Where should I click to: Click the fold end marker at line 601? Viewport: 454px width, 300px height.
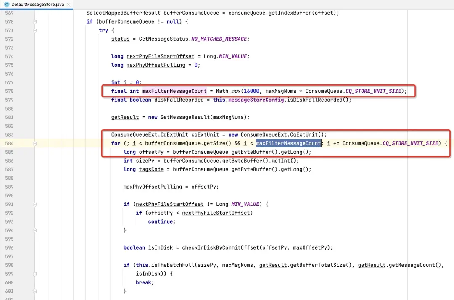point(35,291)
